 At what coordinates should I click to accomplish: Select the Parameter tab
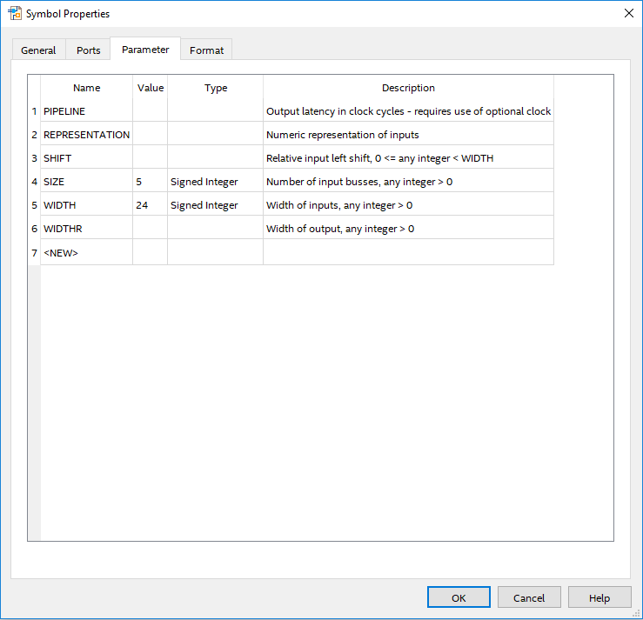[145, 50]
